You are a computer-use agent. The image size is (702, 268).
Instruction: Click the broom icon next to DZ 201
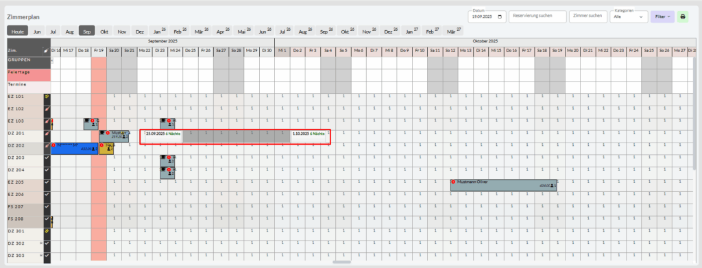click(47, 134)
